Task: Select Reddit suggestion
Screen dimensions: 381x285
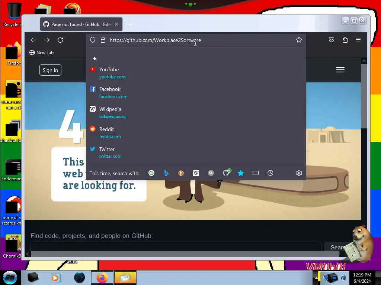Action: [196, 132]
